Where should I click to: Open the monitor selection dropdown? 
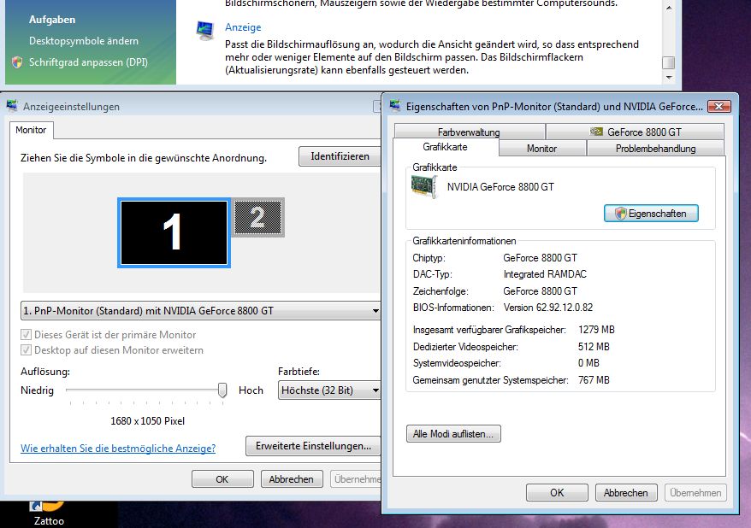[200, 311]
